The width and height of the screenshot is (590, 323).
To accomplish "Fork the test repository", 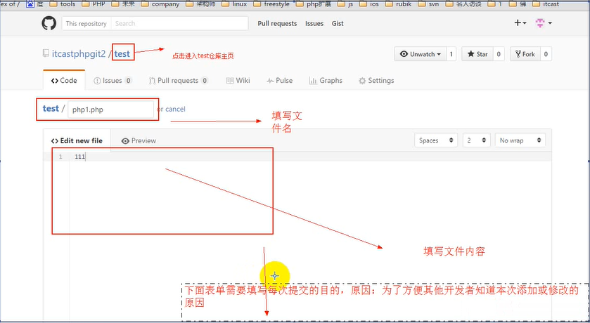I will point(525,54).
